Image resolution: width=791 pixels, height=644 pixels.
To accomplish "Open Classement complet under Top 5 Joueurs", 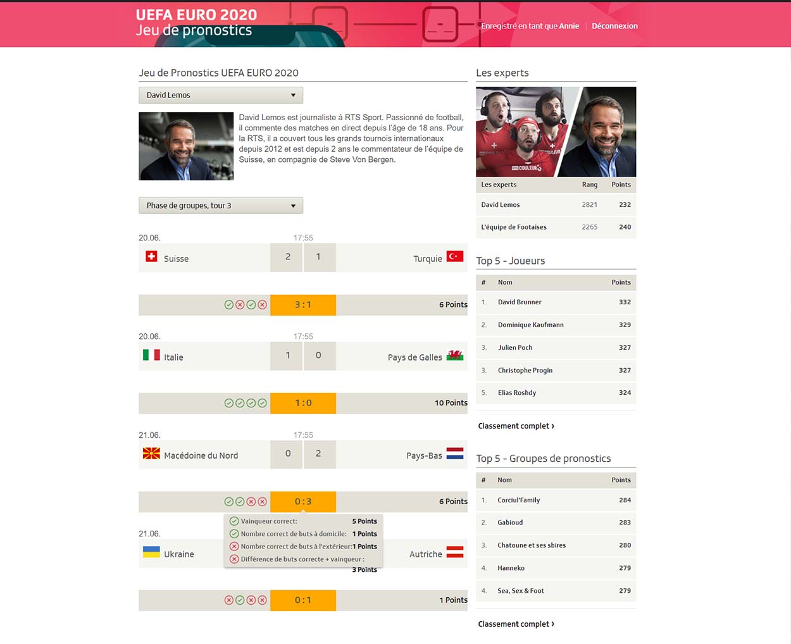I will [516, 426].
